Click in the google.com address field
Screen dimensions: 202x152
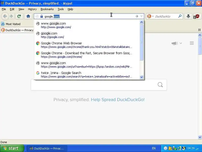89,16
